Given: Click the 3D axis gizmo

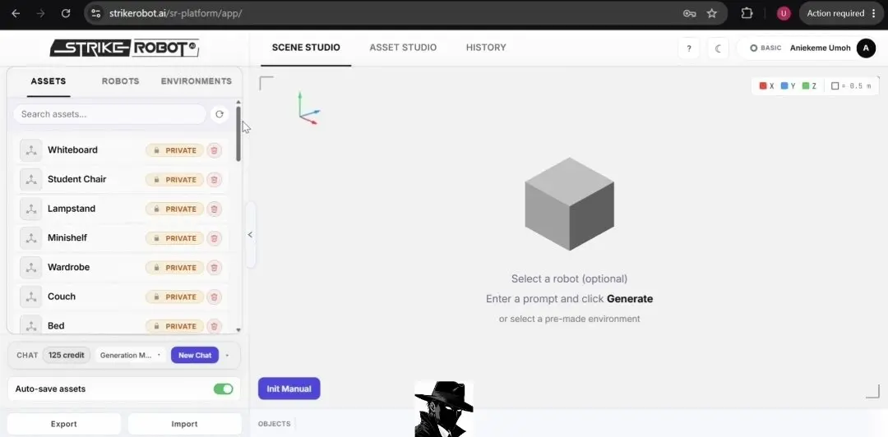Looking at the screenshot, I should coord(308,108).
